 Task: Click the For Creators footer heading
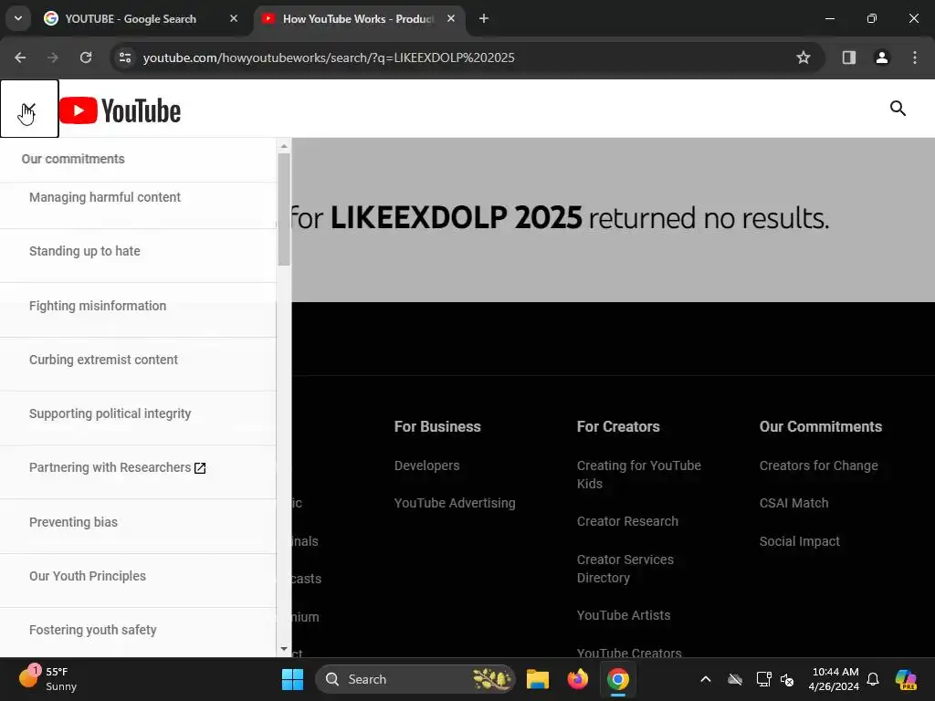(618, 427)
